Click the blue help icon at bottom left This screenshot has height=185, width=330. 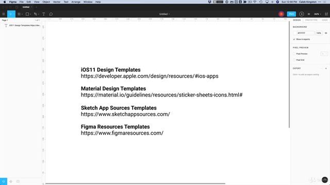4,181
